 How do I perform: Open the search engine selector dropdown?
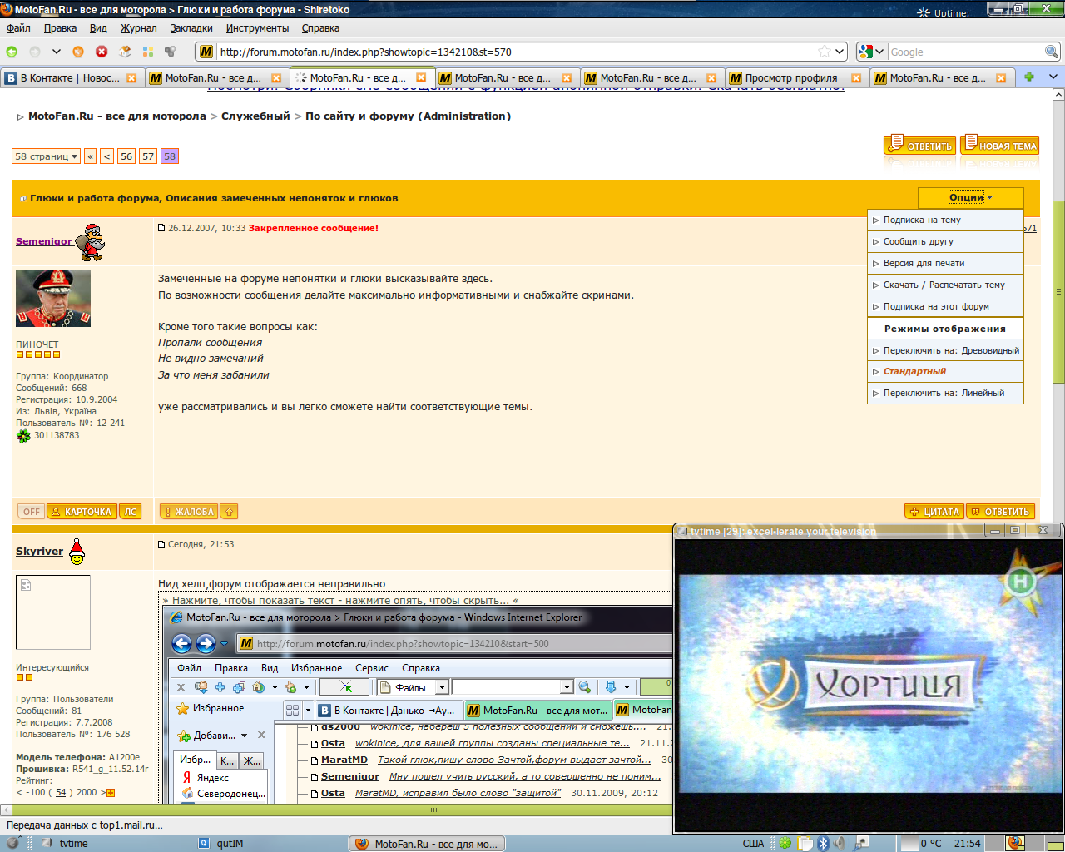(x=871, y=52)
